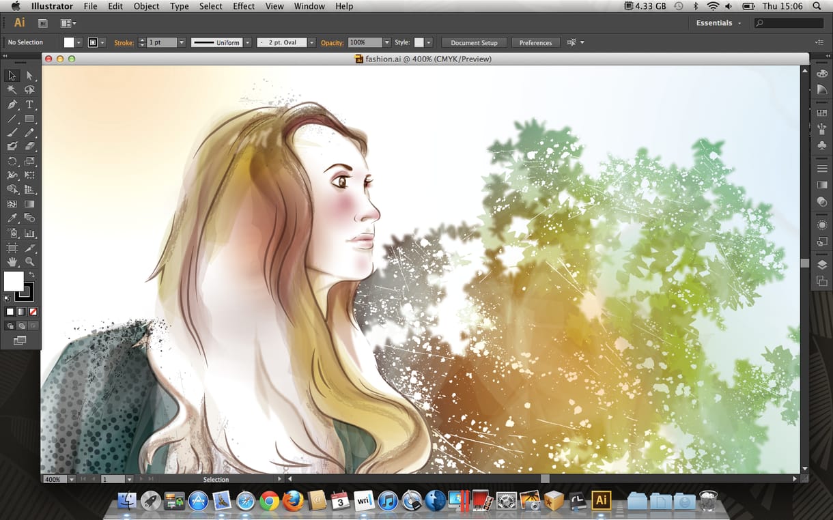The image size is (833, 520).
Task: Open the 400% zoom level dropdown
Action: pyautogui.click(x=71, y=480)
